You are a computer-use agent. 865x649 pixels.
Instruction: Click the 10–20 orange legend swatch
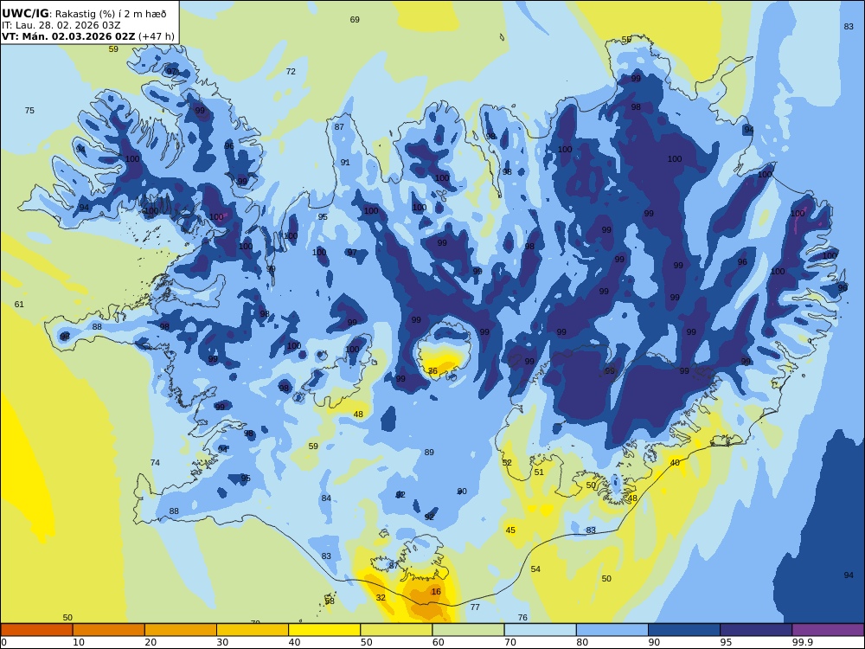point(109,630)
